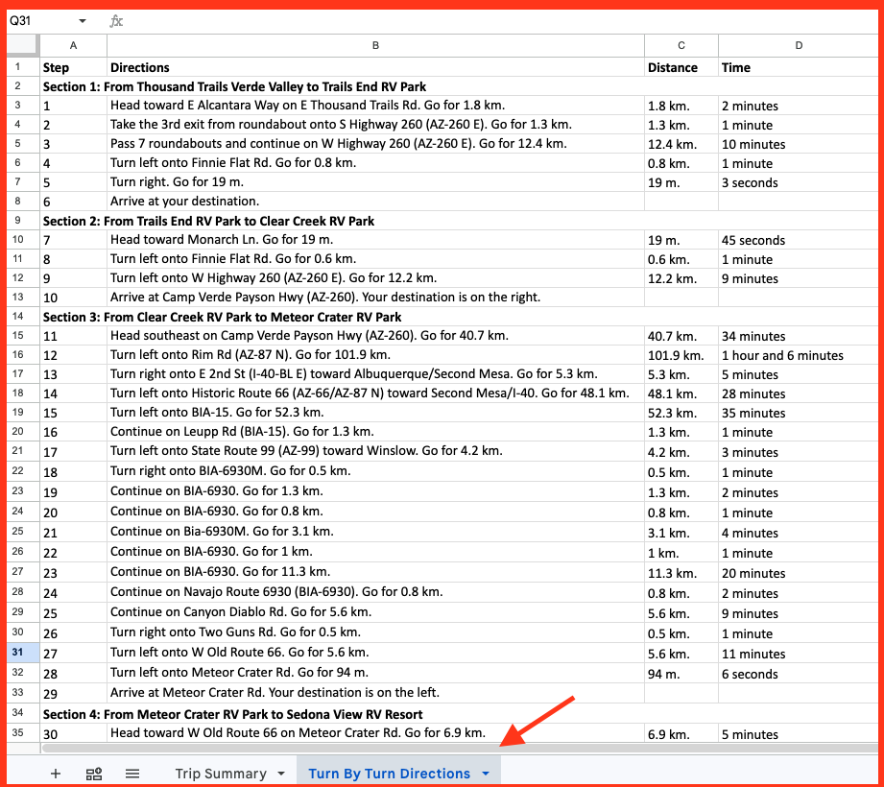Click the '45 seconds' time cell
The image size is (884, 787).
[x=799, y=240]
